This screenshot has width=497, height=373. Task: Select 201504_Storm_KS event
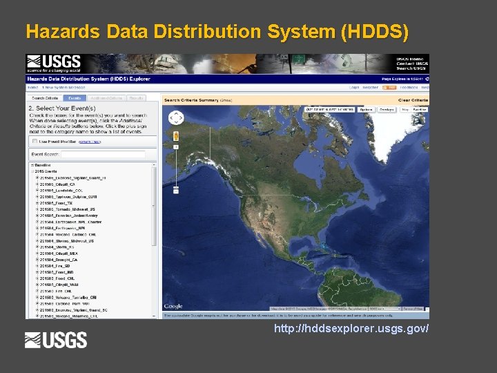click(x=57, y=247)
